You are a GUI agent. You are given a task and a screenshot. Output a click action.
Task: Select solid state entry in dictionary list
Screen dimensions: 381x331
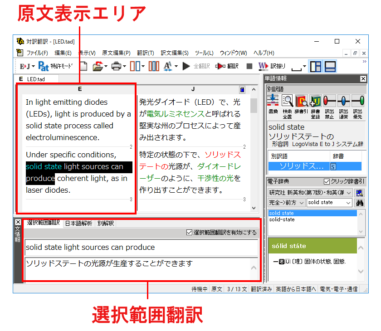coord(313,213)
